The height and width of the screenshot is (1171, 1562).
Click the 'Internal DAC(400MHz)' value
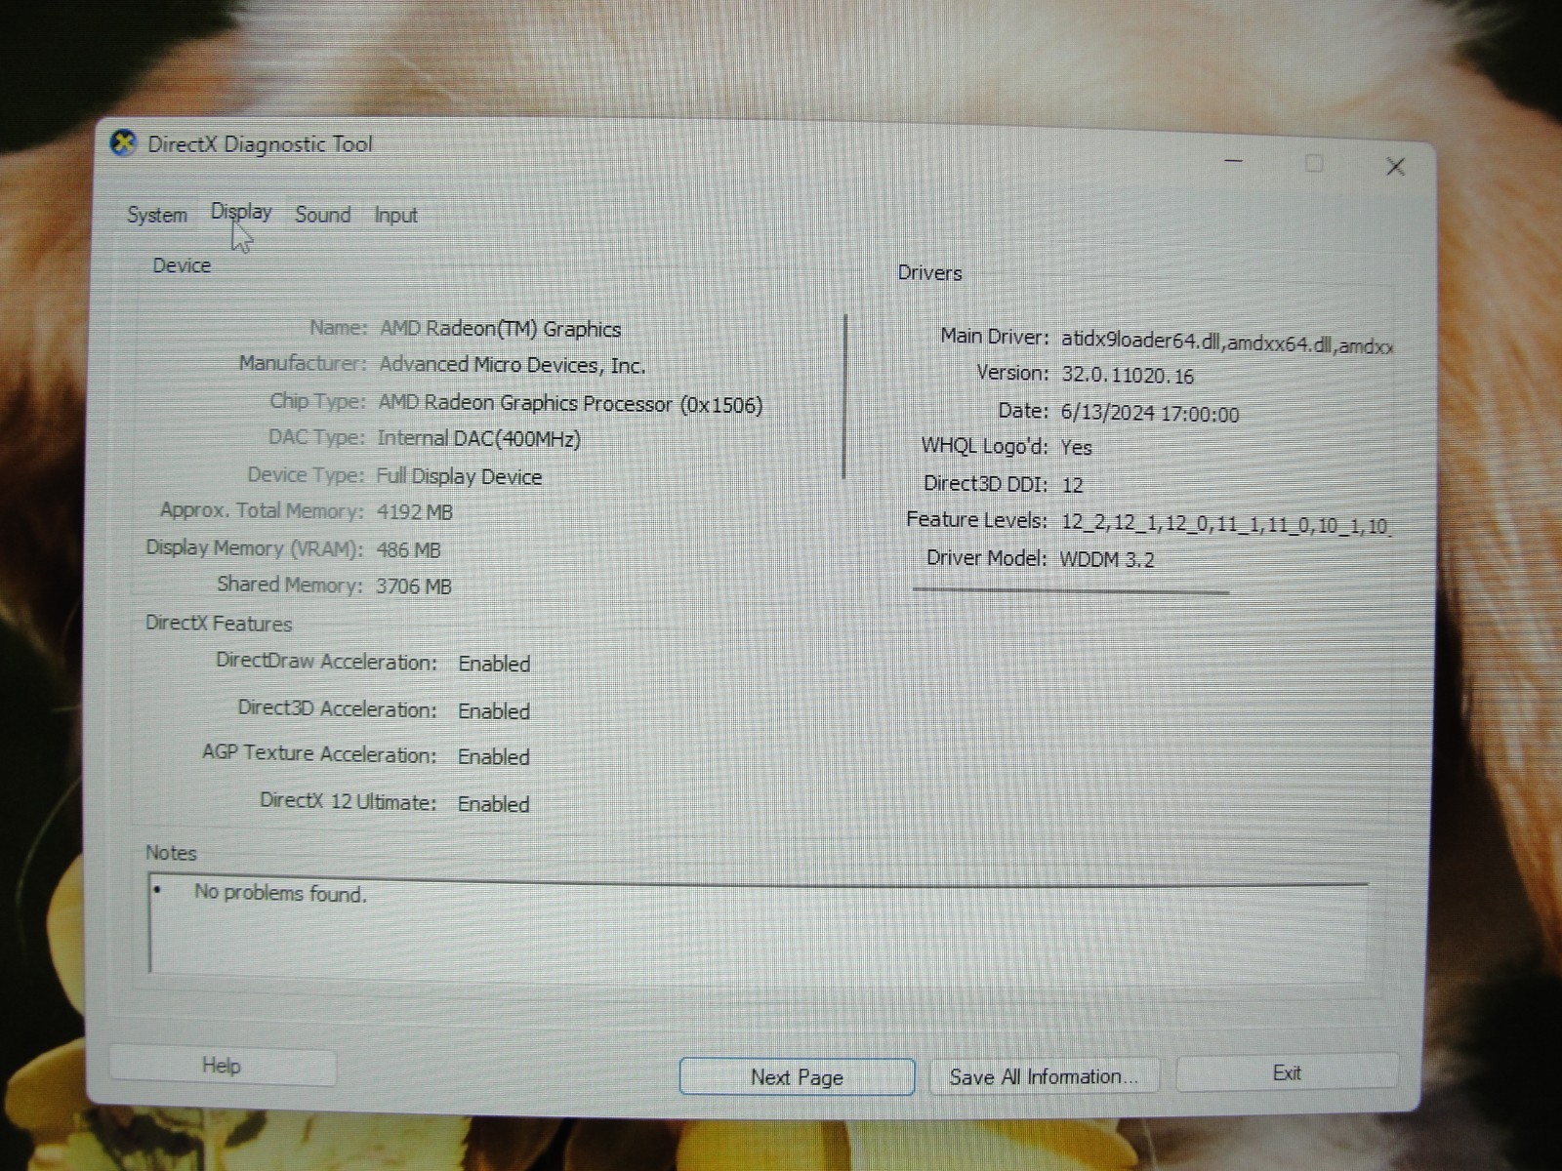click(478, 439)
